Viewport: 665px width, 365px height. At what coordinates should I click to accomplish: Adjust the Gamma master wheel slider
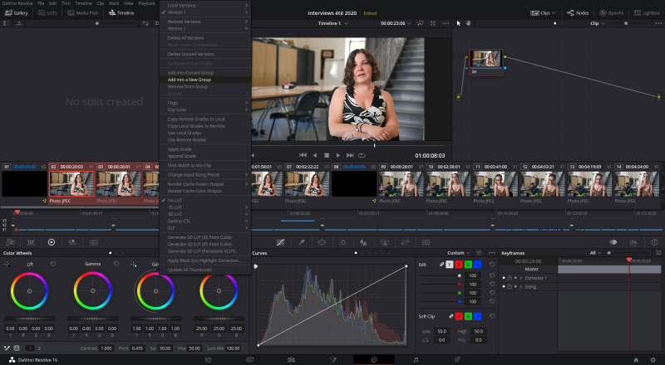pyautogui.click(x=92, y=319)
